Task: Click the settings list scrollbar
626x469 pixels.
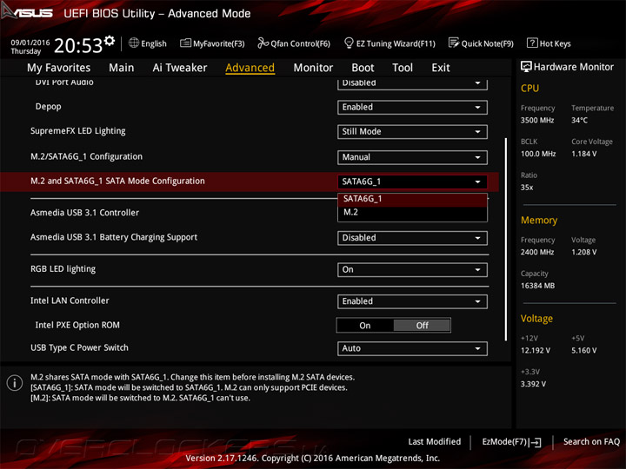Action: 506,240
